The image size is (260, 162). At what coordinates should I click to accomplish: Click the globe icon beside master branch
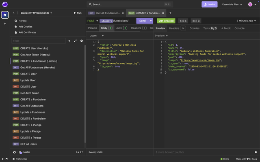15,152
